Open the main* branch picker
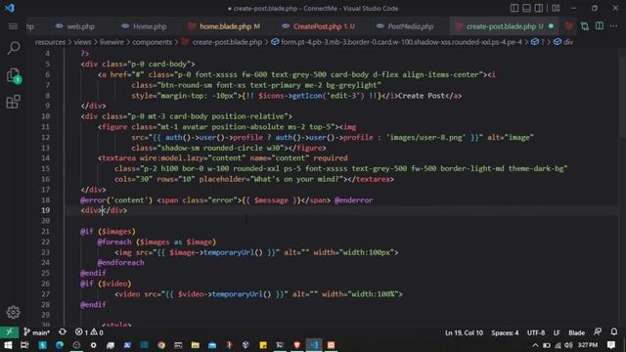 click(x=37, y=332)
